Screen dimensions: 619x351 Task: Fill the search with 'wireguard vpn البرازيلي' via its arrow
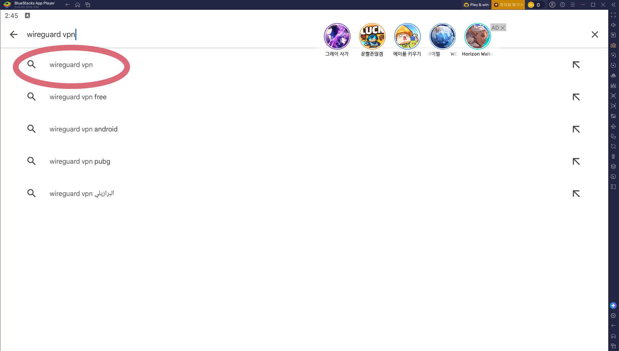click(x=576, y=194)
